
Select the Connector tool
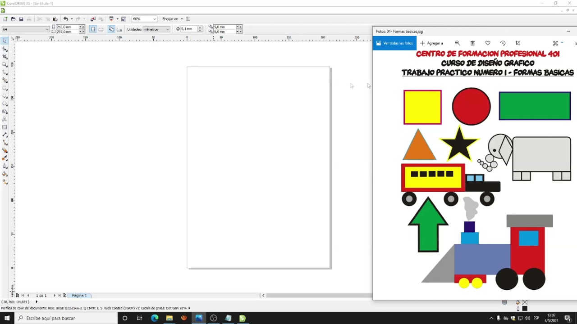click(x=5, y=143)
